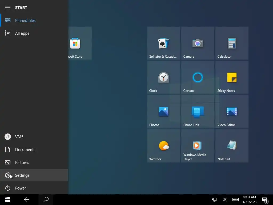This screenshot has width=273, height=205.
Task: Switch to Pinned tiles view
Action: pos(34,20)
